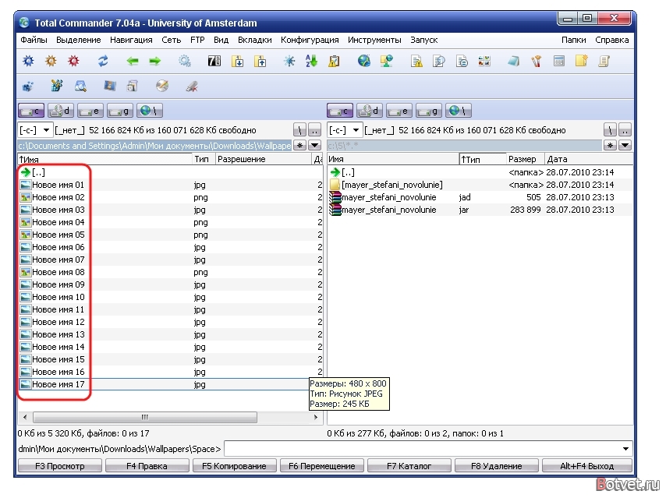Open the calculator icon in toolbar

(x=559, y=61)
